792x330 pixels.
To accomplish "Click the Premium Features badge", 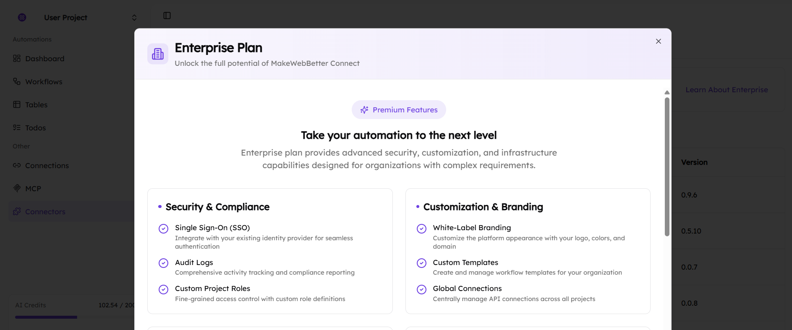I will [x=399, y=110].
